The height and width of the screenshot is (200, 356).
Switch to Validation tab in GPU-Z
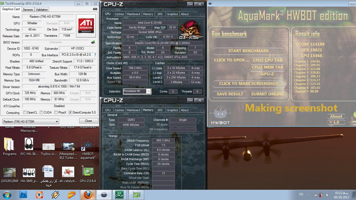pos(42,10)
